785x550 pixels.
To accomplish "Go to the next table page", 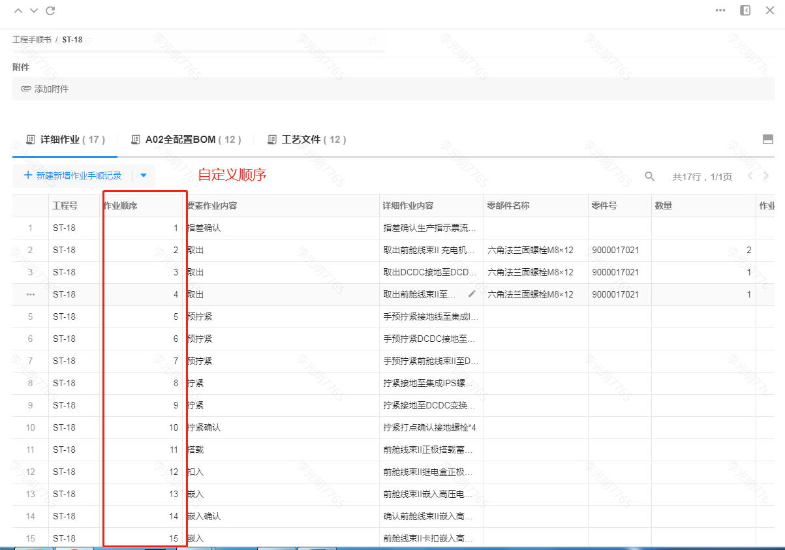I will pyautogui.click(x=766, y=176).
